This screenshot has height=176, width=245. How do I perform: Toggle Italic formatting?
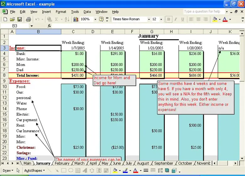pyautogui.click(x=176, y=19)
